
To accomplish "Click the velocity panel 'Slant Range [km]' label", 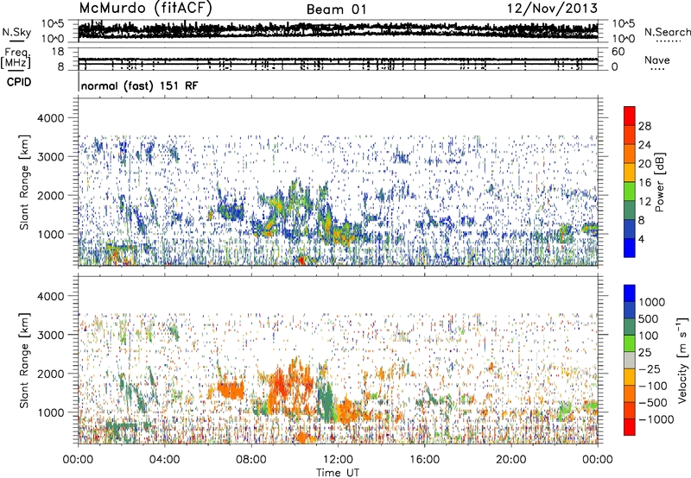I will (x=24, y=361).
